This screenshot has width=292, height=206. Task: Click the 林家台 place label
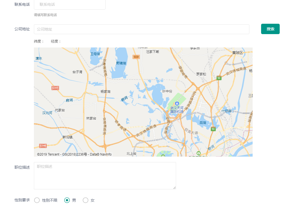click(x=91, y=118)
